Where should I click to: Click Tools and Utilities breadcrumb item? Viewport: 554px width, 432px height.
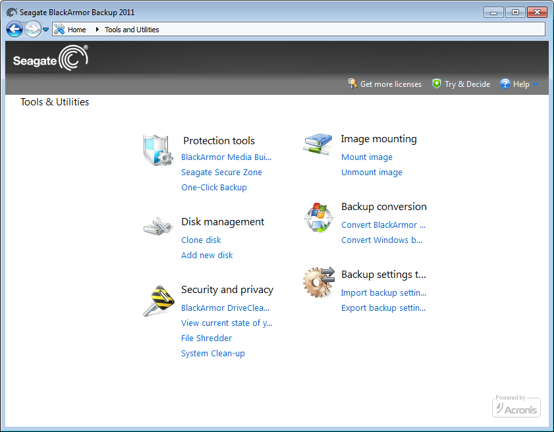point(132,30)
